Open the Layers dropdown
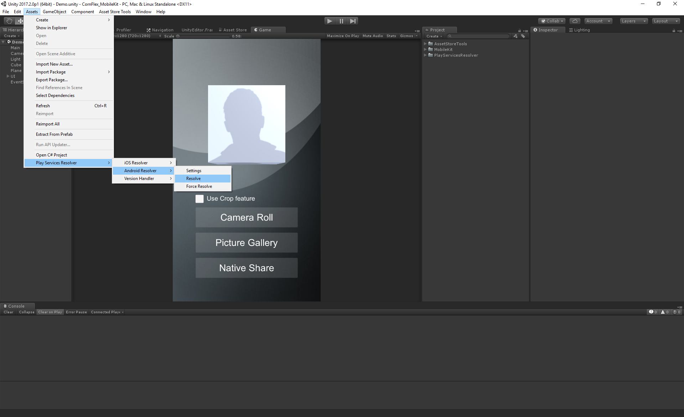This screenshot has width=684, height=417. pos(634,21)
